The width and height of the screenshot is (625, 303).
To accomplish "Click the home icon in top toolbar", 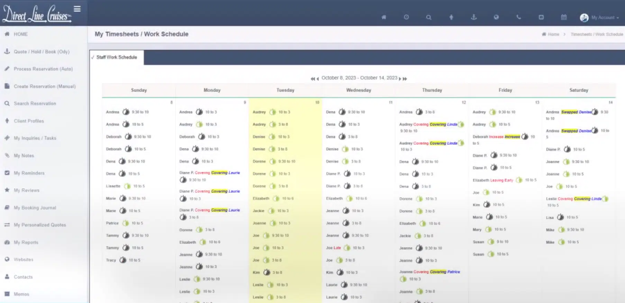I will [384, 17].
